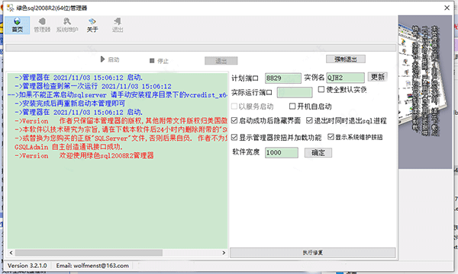Image resolution: width=458 pixels, height=274 pixels.
Task: Click the empty 实际运行端口 field
Action: pos(295,93)
